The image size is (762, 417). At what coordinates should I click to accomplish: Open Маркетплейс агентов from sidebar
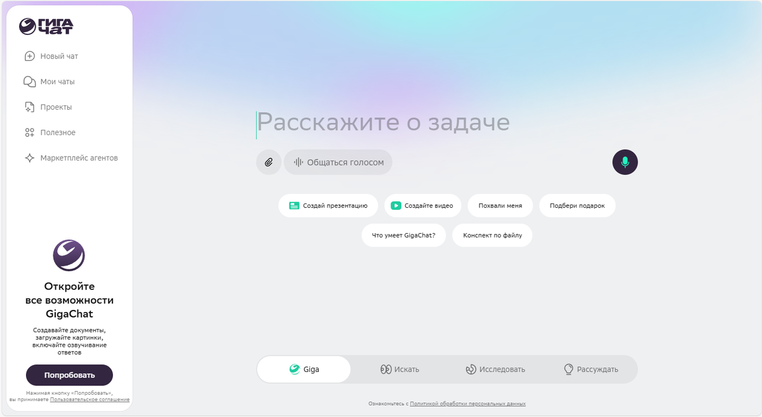pos(29,158)
